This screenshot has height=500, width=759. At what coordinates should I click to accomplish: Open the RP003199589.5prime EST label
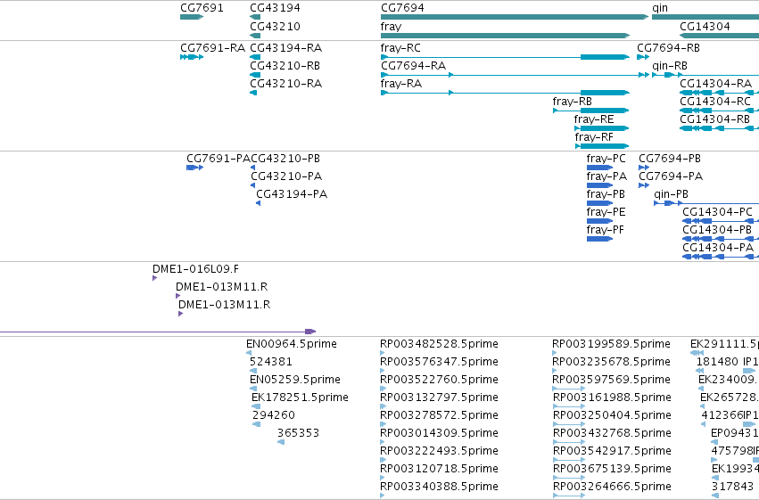611,344
